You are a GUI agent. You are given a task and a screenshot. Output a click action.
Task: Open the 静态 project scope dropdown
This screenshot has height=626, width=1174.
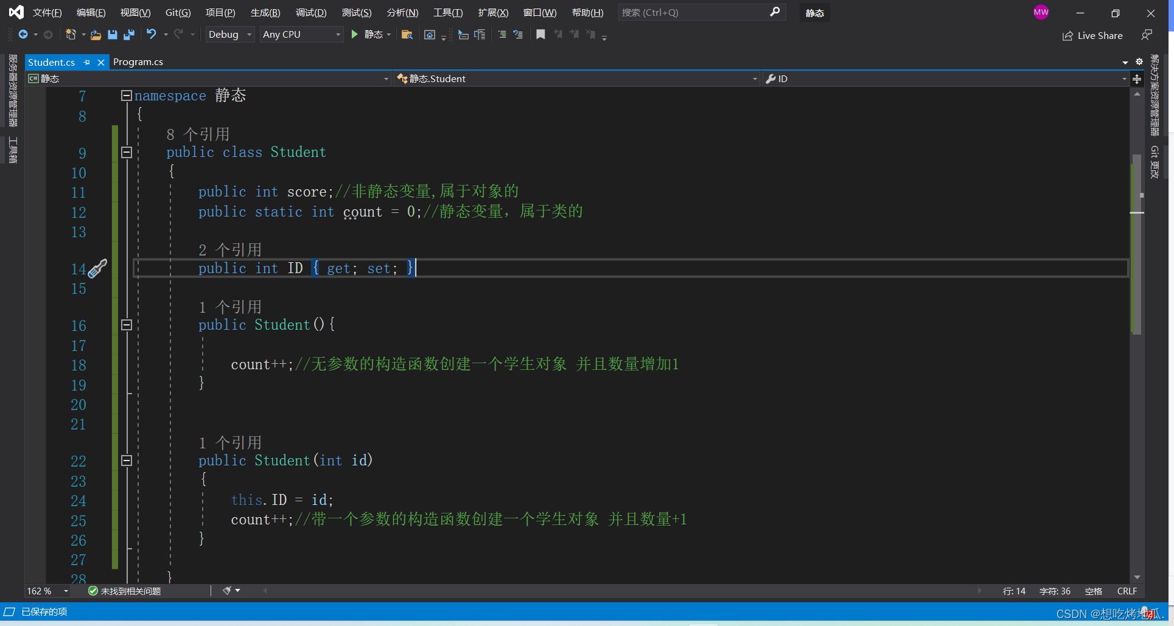tap(208, 78)
